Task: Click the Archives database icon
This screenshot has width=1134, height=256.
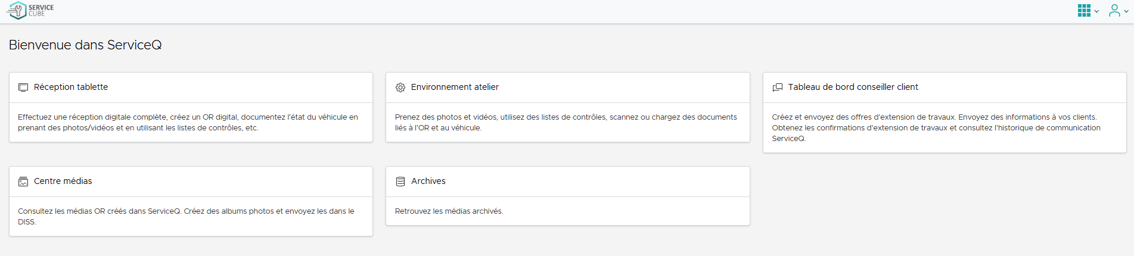Action: pyautogui.click(x=400, y=182)
